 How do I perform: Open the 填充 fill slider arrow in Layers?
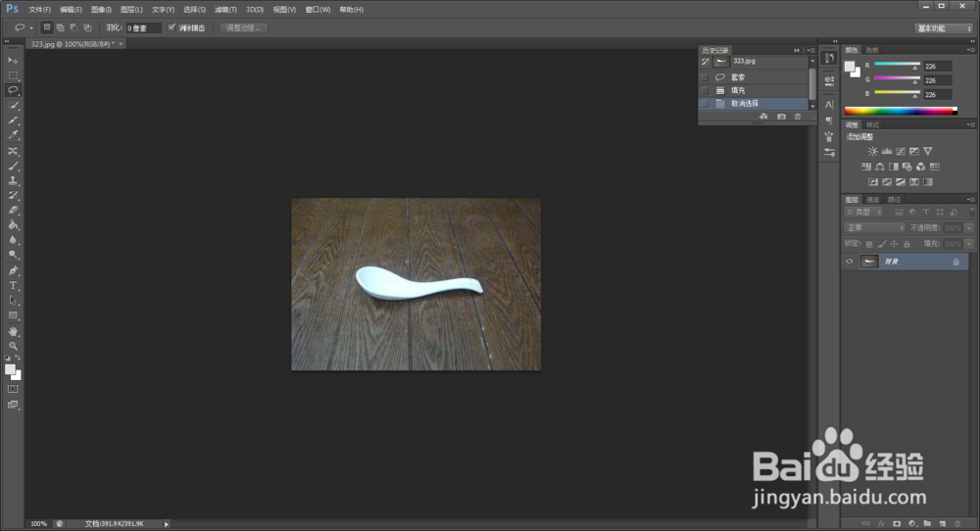pyautogui.click(x=969, y=244)
